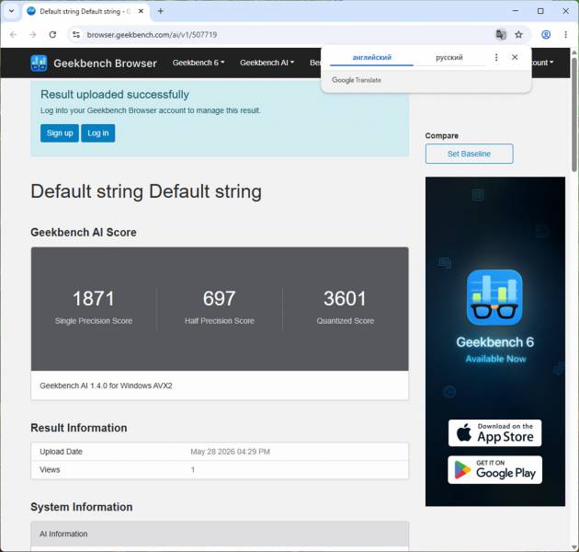Click the Geekbench 6 Available Now ad text
579x552 pixels.
(494, 350)
